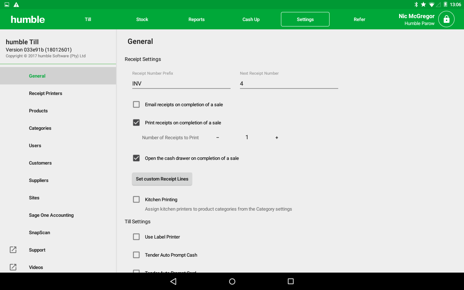Tap the Humble Parow site name
Viewport: 464px width, 290px height.
(419, 23)
